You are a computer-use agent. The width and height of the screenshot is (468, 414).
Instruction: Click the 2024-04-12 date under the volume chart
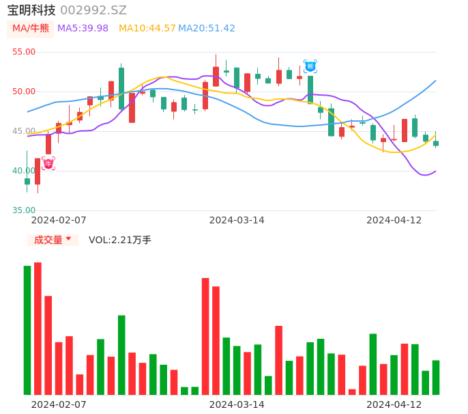[394, 404]
